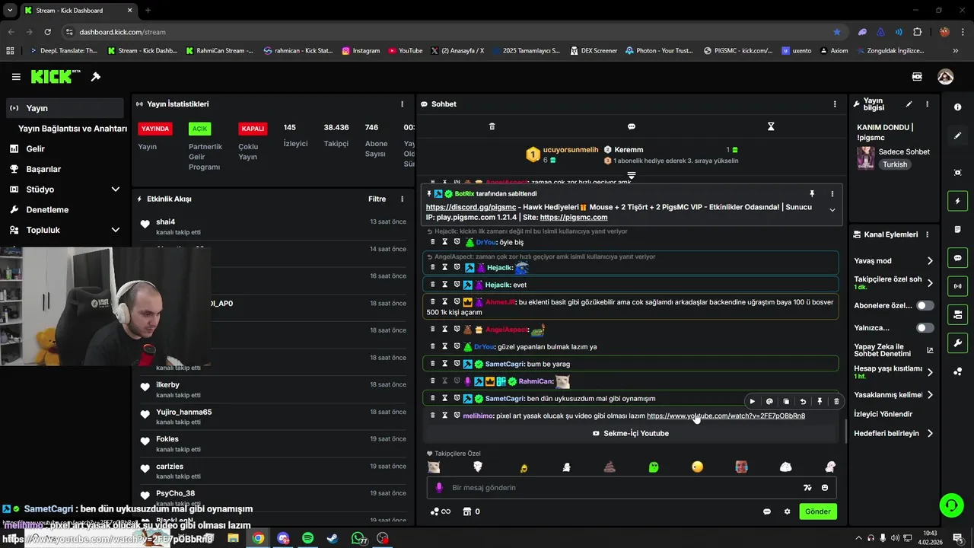The width and height of the screenshot is (974, 548).
Task: Open Takipçilere özel sohbet options arrow
Action: pos(930,283)
